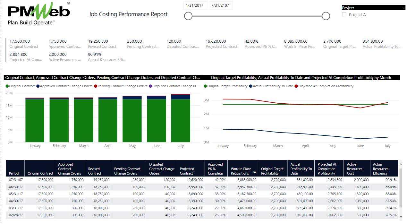Screen dimensions: 407x224
Task: Click the 1/31/2017 start date field
Action: pyautogui.click(x=195, y=5)
